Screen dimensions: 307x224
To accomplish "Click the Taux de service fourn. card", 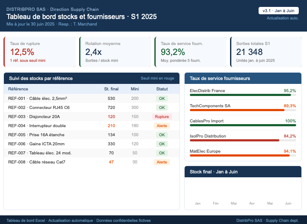I will pyautogui.click(x=190, y=52).
